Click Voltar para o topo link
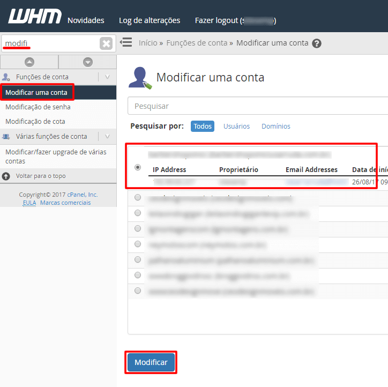The image size is (388, 387). (41, 176)
